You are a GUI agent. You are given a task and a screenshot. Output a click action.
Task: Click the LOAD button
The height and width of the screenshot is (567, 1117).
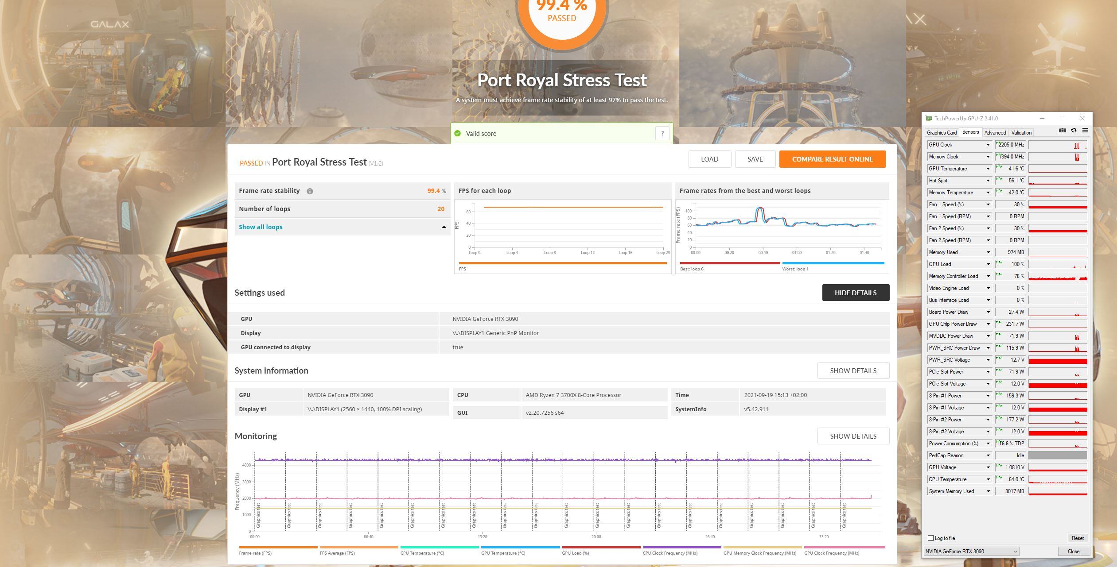click(x=709, y=159)
